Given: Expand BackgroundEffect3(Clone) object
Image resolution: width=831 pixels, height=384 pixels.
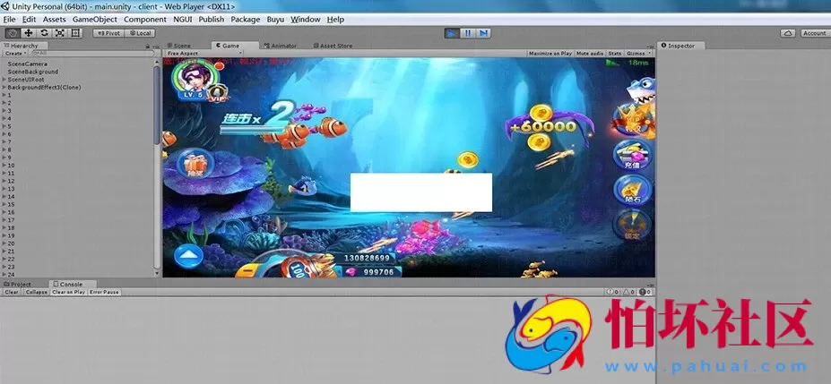Looking at the screenshot, I should (4, 88).
